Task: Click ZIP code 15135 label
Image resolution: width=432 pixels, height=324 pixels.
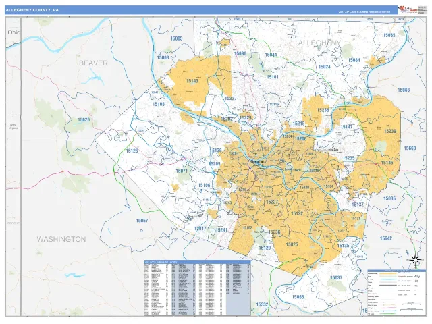Action: tap(344, 246)
